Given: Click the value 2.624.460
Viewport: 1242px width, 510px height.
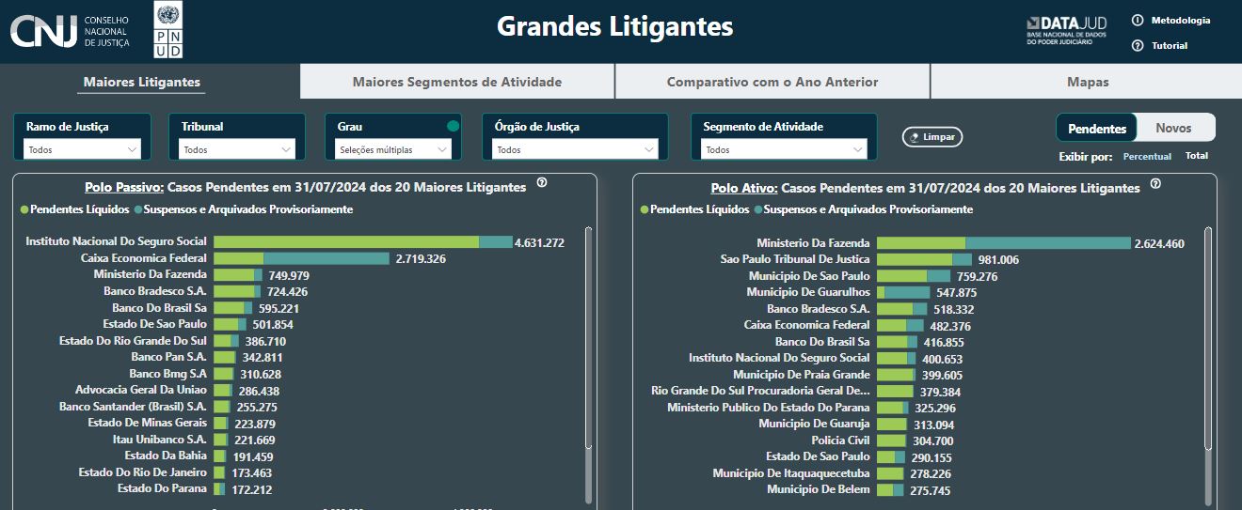Looking at the screenshot, I should (1159, 243).
